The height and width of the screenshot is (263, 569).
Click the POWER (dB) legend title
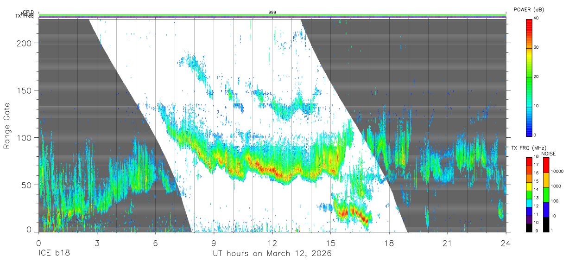pyautogui.click(x=529, y=10)
